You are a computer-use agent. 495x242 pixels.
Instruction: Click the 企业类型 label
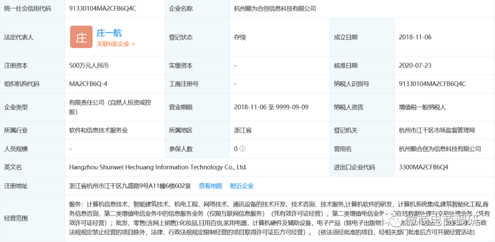tap(16, 107)
